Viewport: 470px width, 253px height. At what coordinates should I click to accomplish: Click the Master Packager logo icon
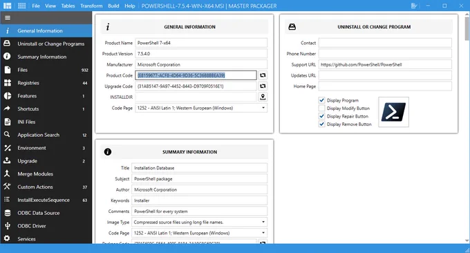[7, 6]
